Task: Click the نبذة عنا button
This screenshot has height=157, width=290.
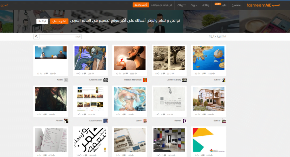Action: tap(42, 21)
